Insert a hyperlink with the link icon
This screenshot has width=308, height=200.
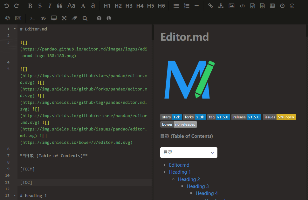(x=210, y=6)
